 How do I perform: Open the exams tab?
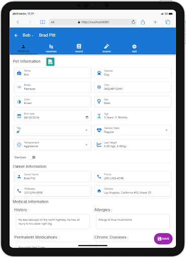(x=107, y=49)
